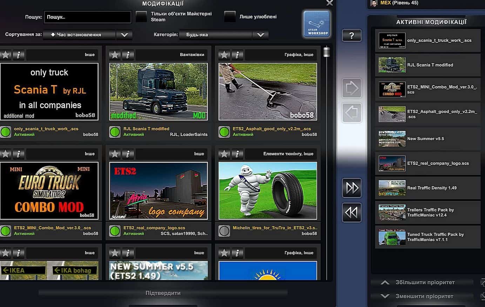Click double left arrow to deactivate all
The height and width of the screenshot is (307, 485).
[352, 212]
